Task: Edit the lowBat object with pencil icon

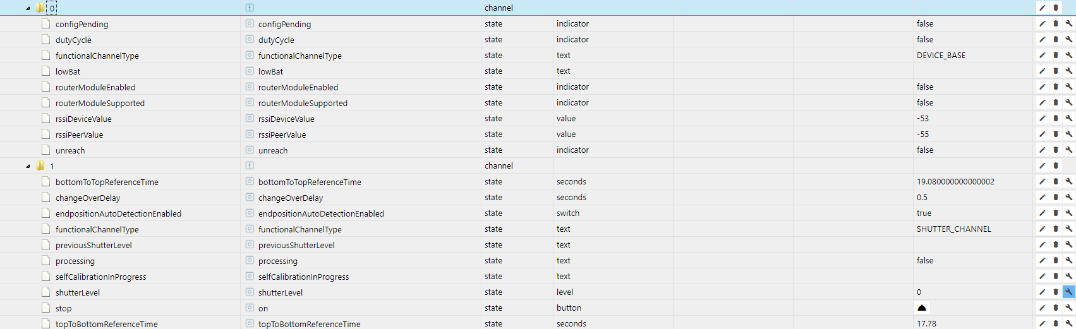Action: coord(1043,71)
